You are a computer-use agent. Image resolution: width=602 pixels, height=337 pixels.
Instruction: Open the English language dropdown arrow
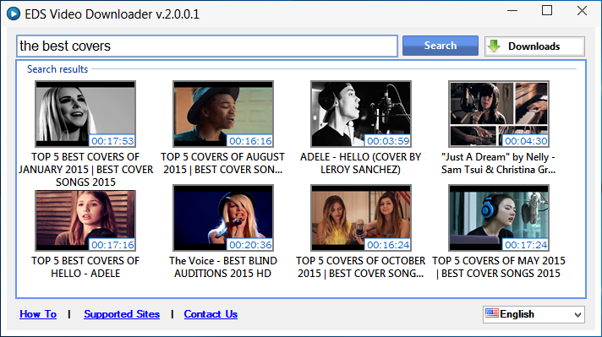click(x=577, y=315)
